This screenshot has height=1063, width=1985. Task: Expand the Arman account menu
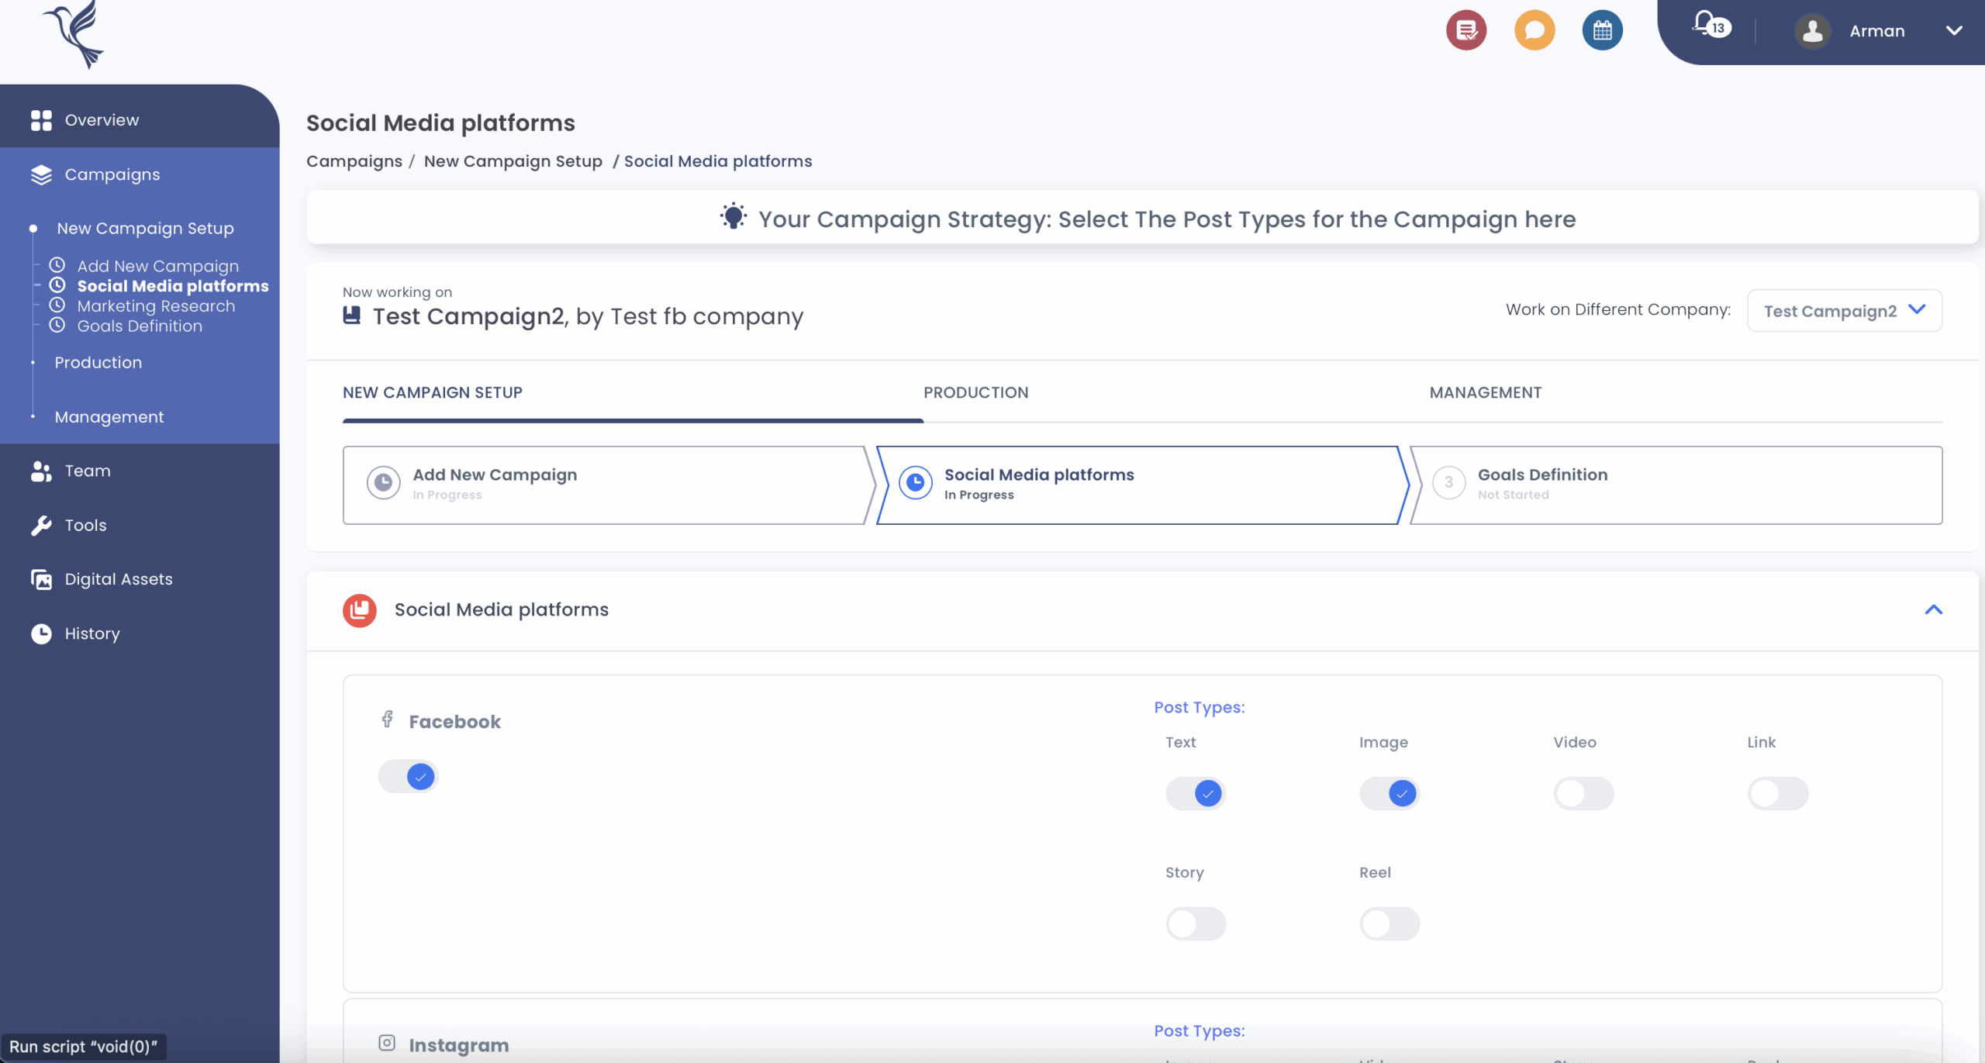click(x=1880, y=31)
